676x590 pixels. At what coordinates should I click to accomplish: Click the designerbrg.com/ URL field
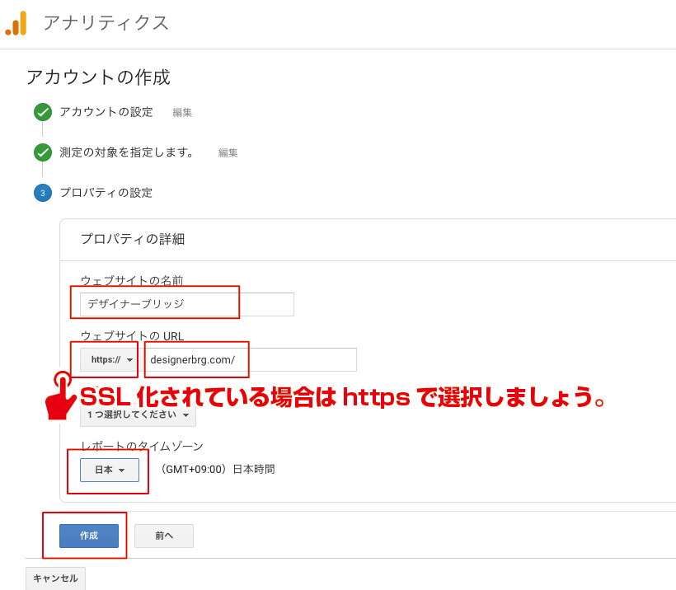251,360
